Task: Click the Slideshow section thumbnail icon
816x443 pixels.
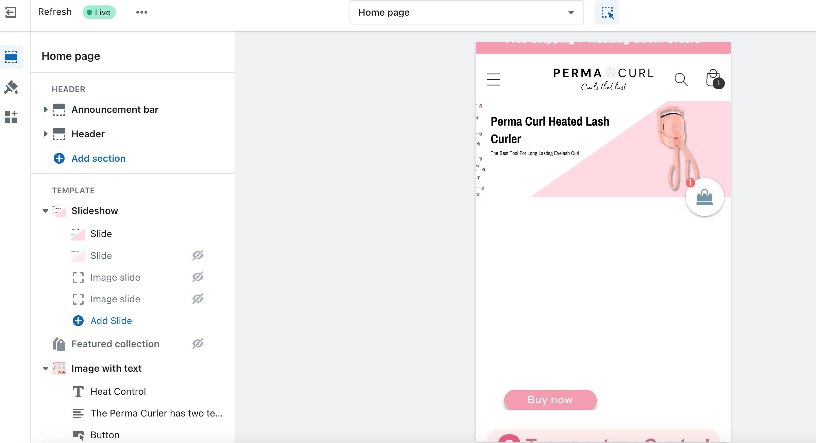Action: pos(59,211)
